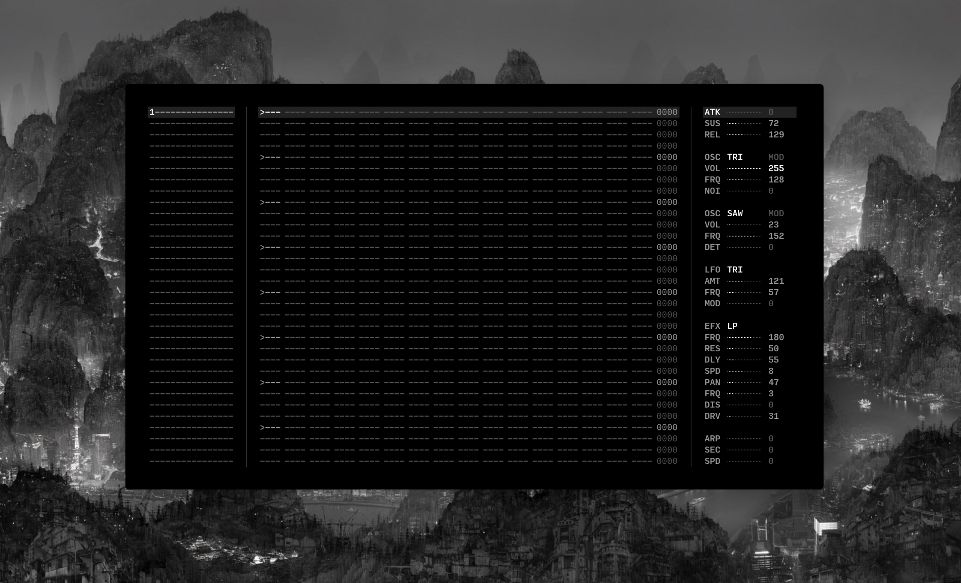961x583 pixels.
Task: Click the SUS slider showing 72
Action: click(x=744, y=124)
